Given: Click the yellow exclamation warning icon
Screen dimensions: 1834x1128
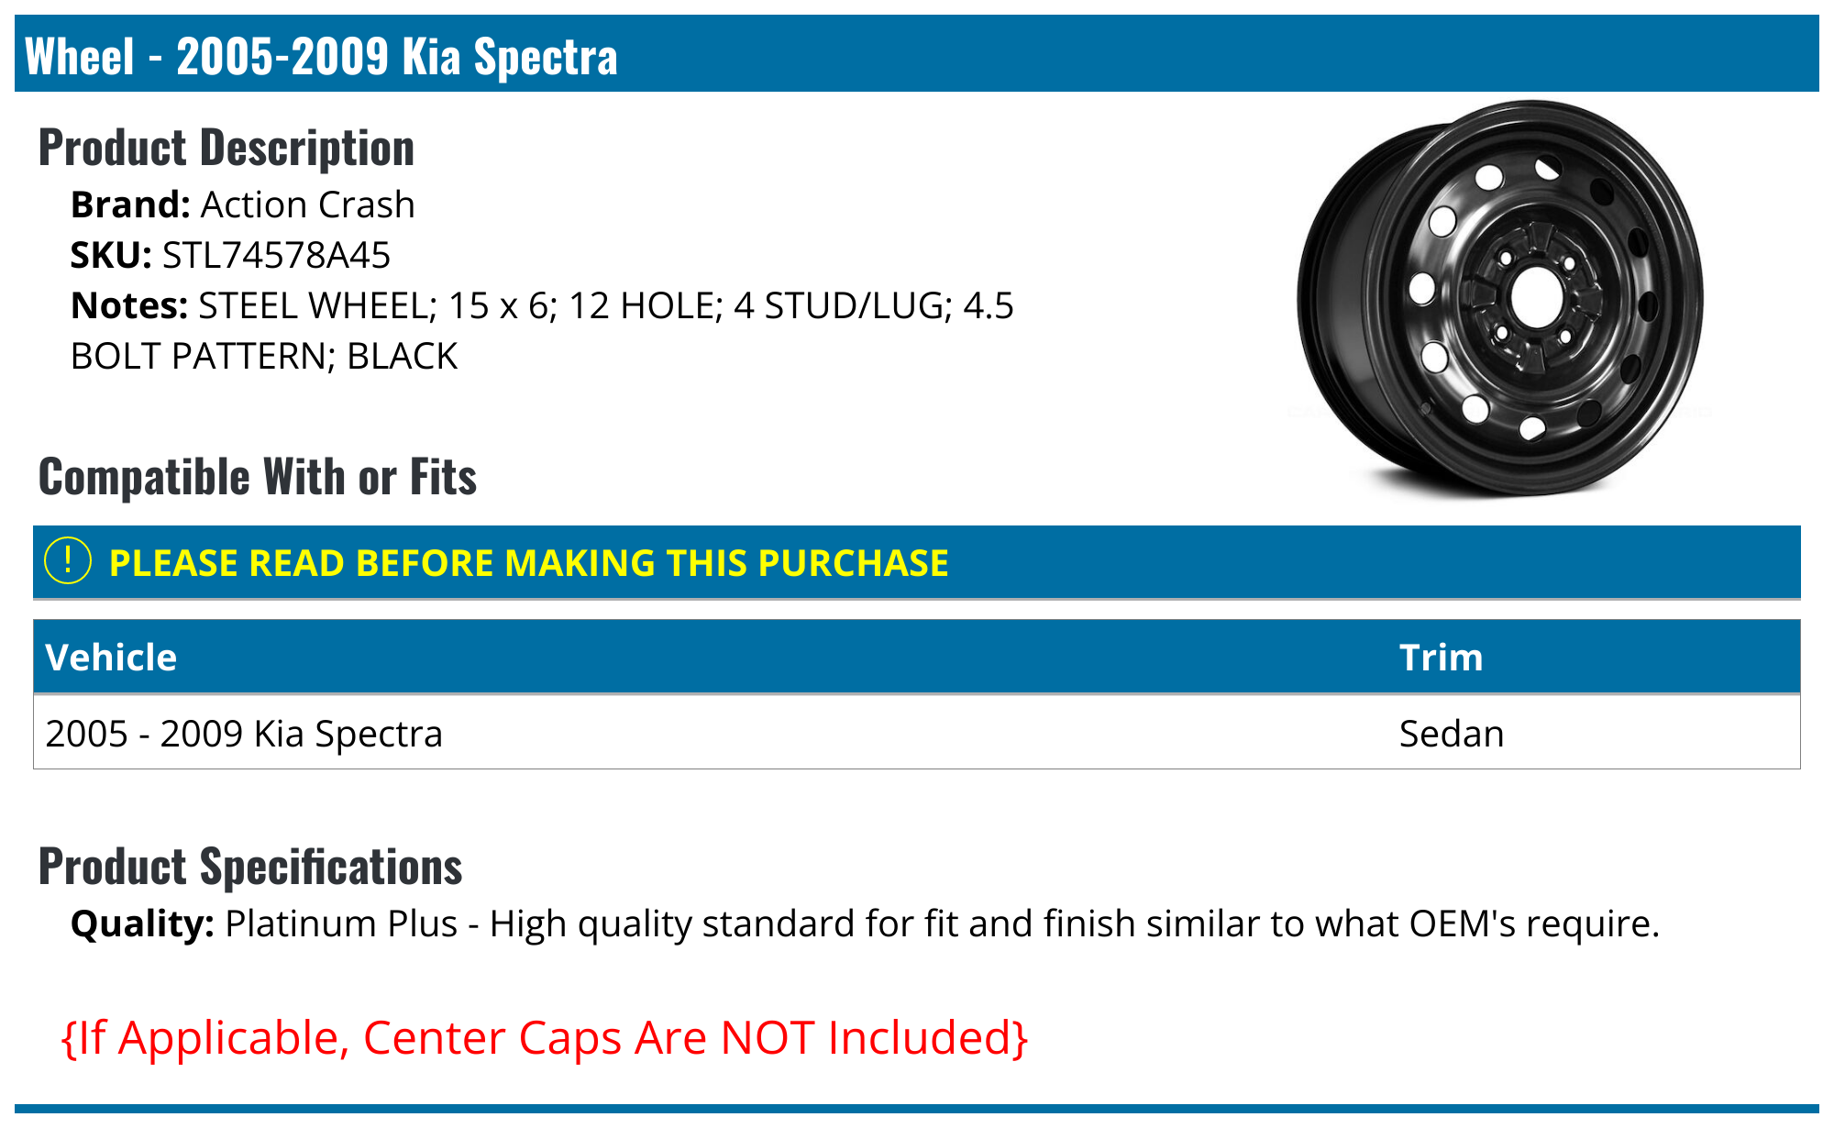Looking at the screenshot, I should tap(68, 561).
